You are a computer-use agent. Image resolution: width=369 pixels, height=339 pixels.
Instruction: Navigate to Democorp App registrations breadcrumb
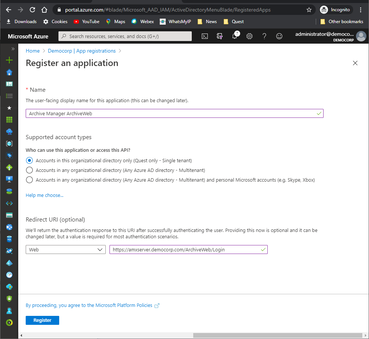(82, 51)
